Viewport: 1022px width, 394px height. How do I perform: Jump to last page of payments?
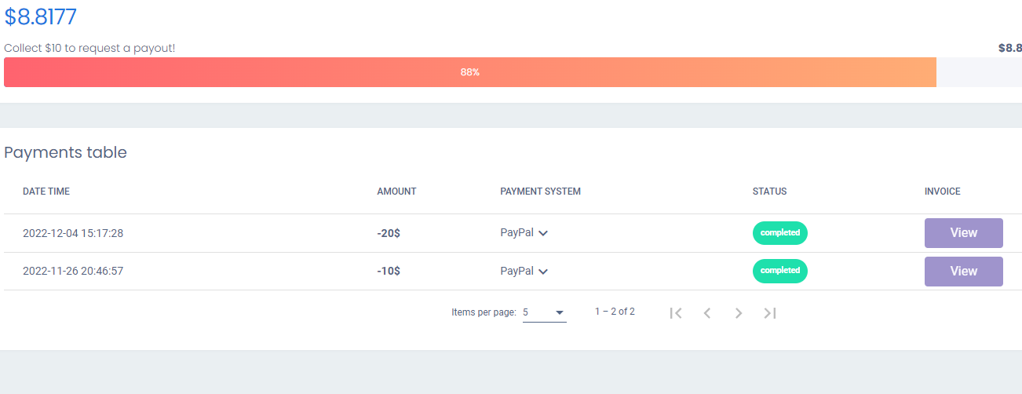[x=770, y=312]
